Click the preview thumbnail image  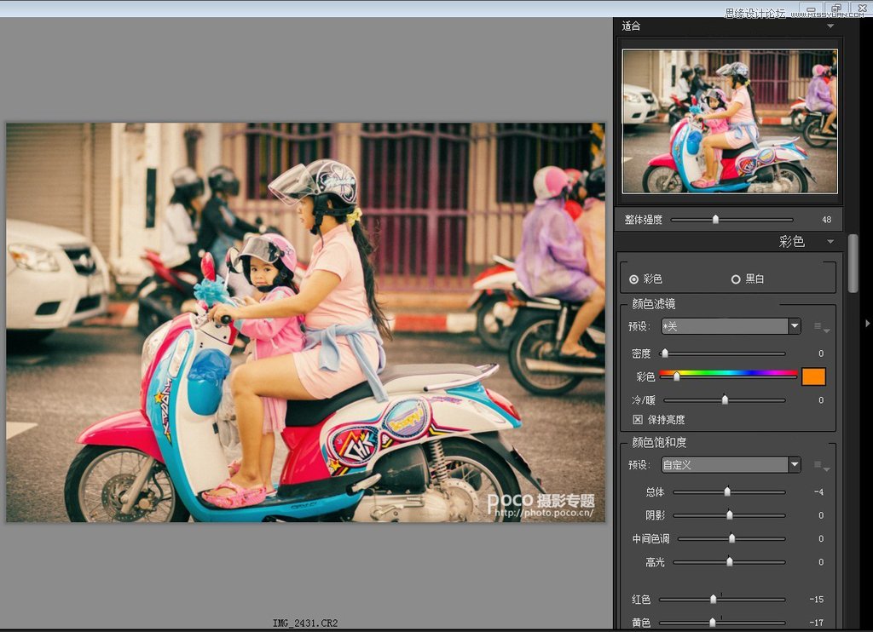[x=729, y=120]
